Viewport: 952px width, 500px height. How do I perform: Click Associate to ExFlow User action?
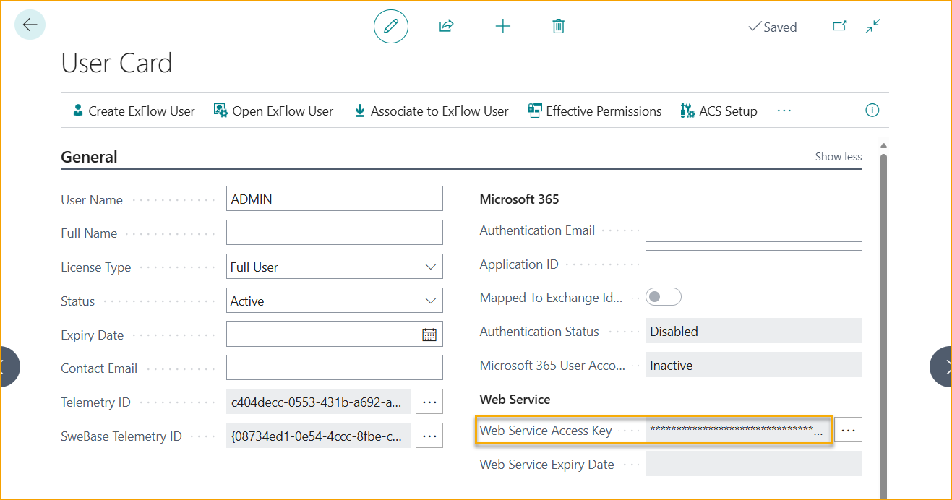(432, 111)
